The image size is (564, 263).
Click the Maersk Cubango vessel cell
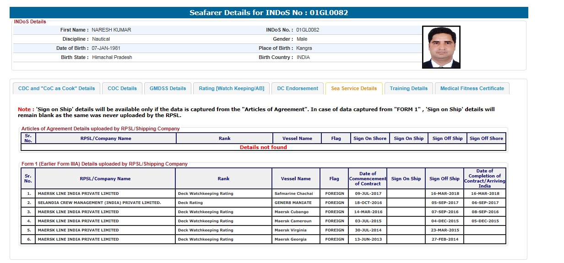tap(291, 212)
